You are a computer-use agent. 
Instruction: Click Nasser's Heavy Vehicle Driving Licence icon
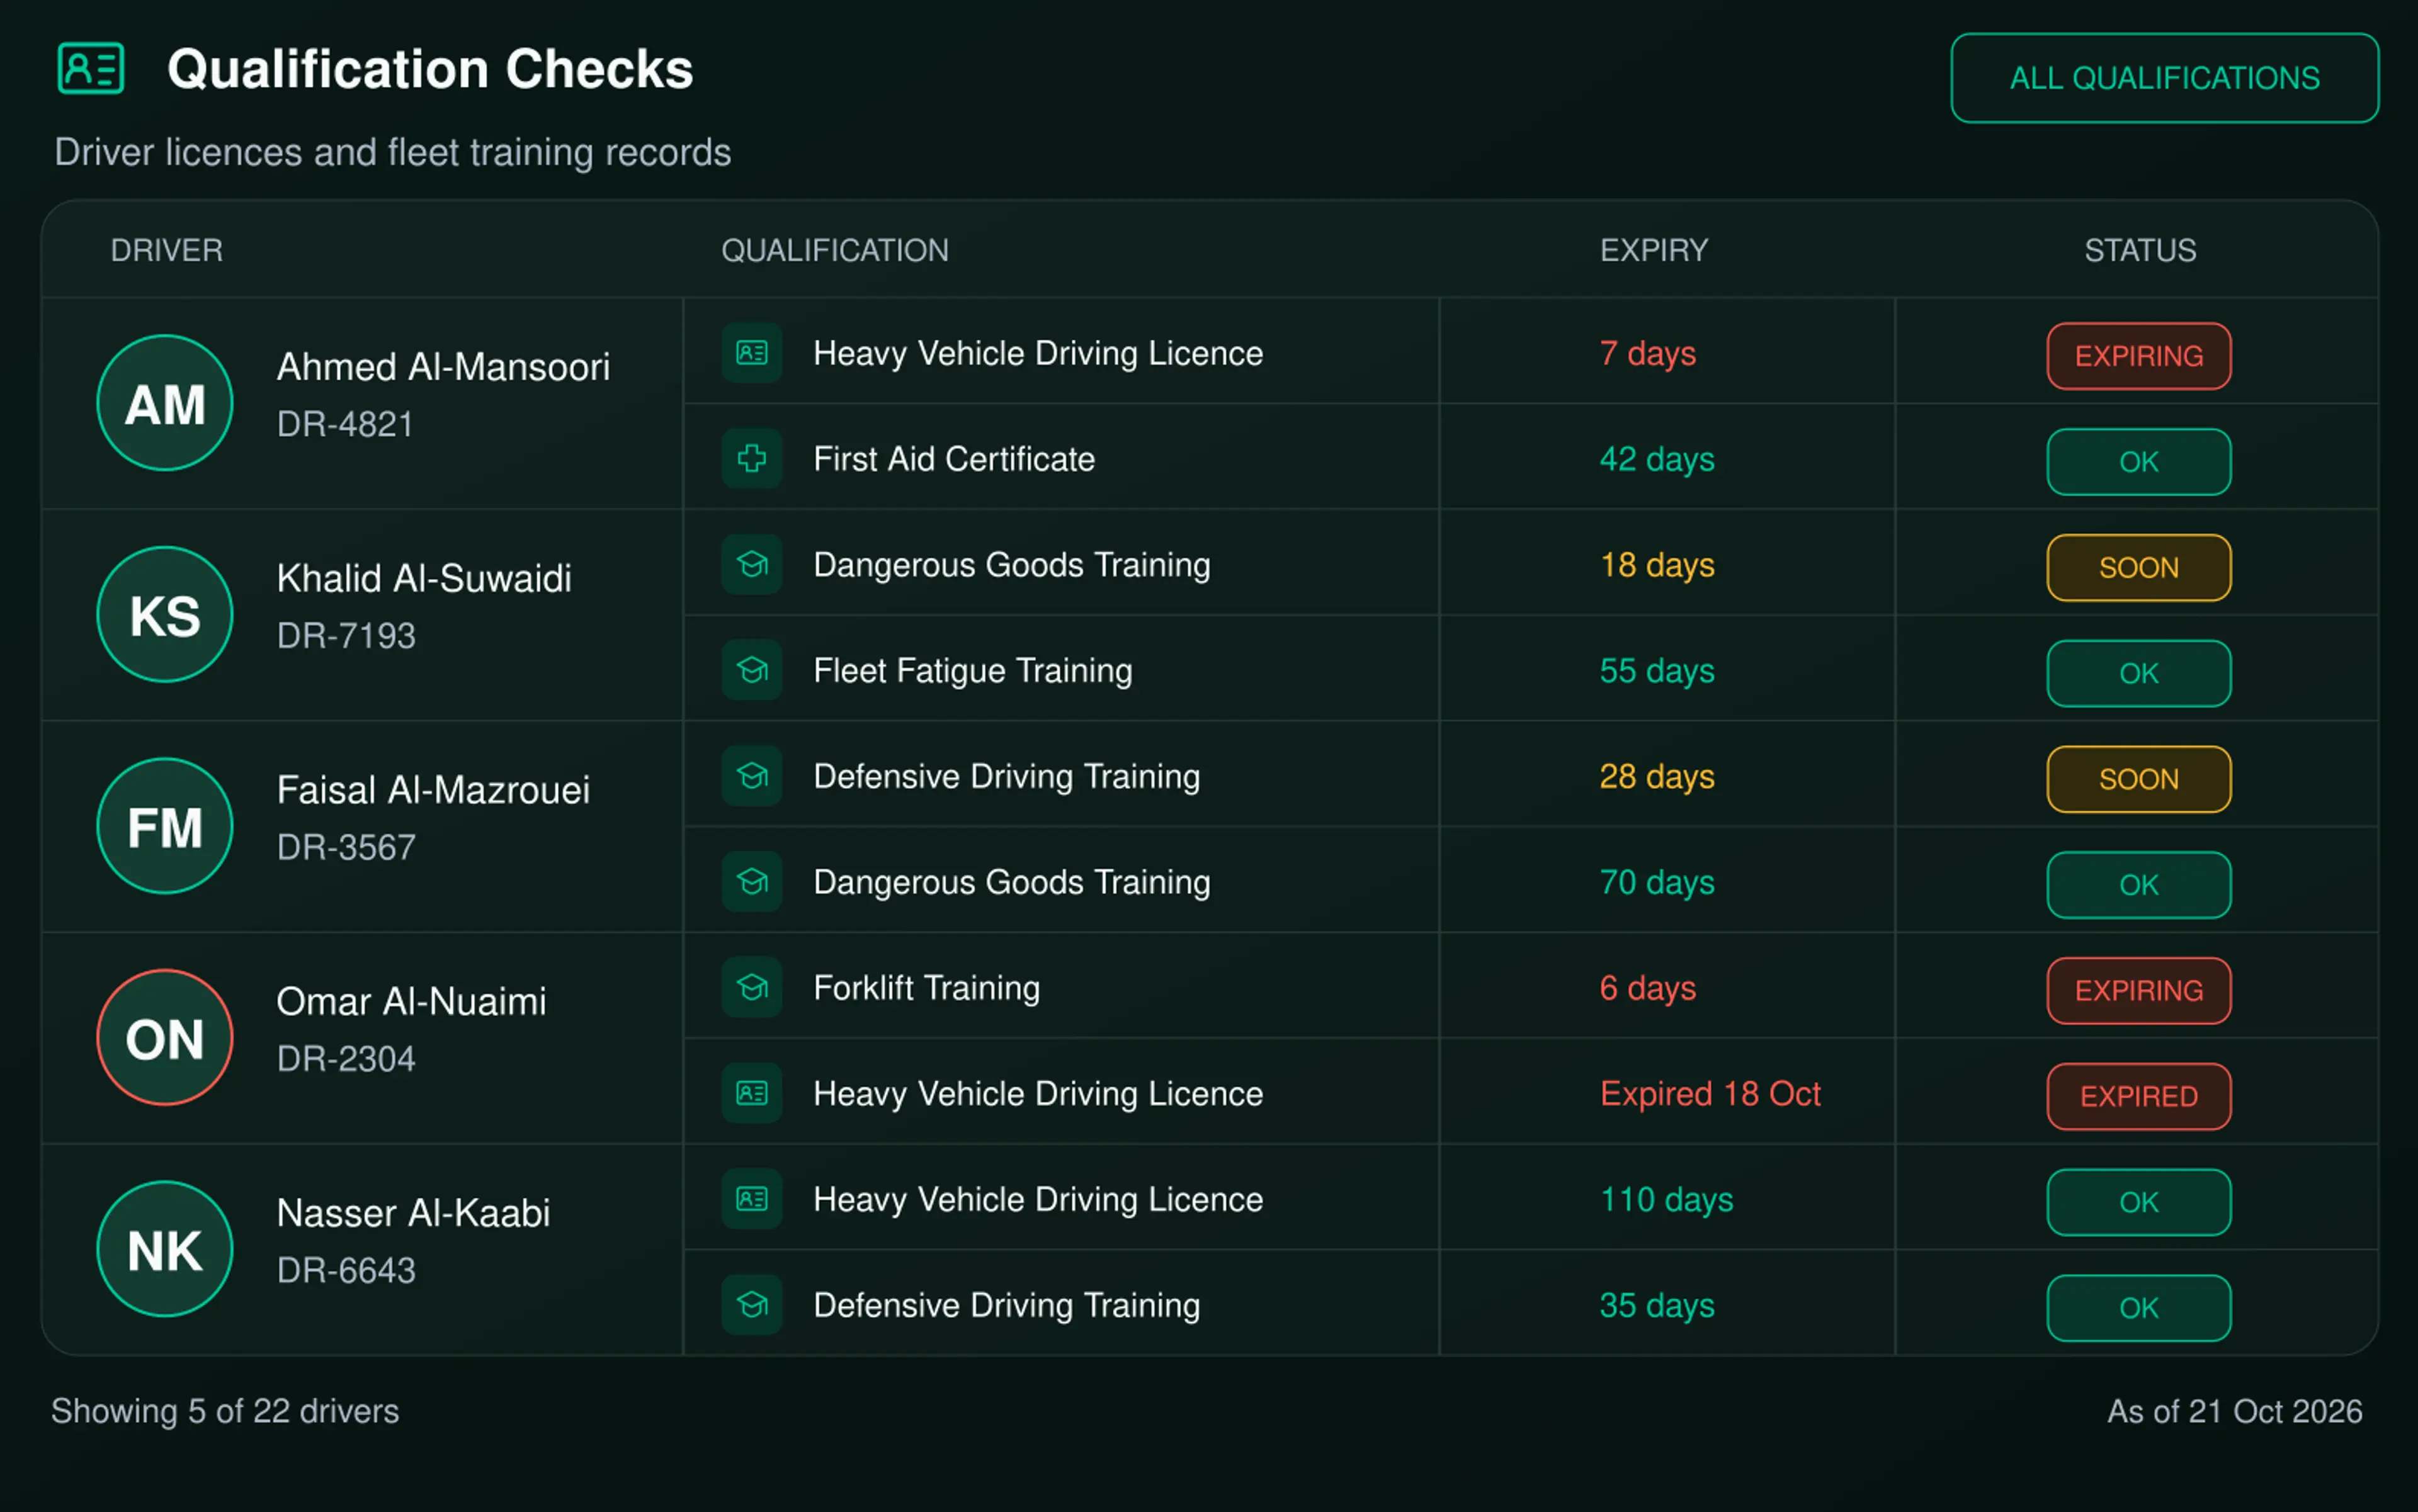(x=751, y=1199)
